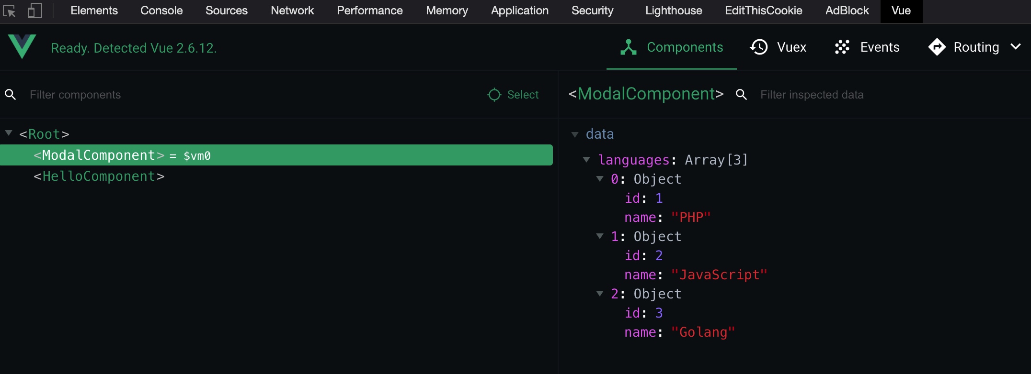Click id value 2 of JavaScript object
This screenshot has height=374, width=1031.
[659, 255]
